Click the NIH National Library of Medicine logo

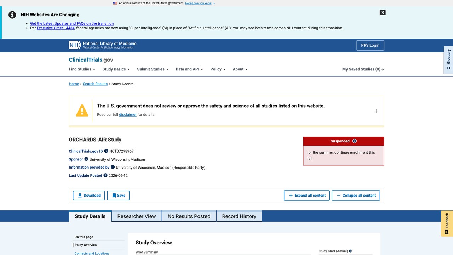103,45
